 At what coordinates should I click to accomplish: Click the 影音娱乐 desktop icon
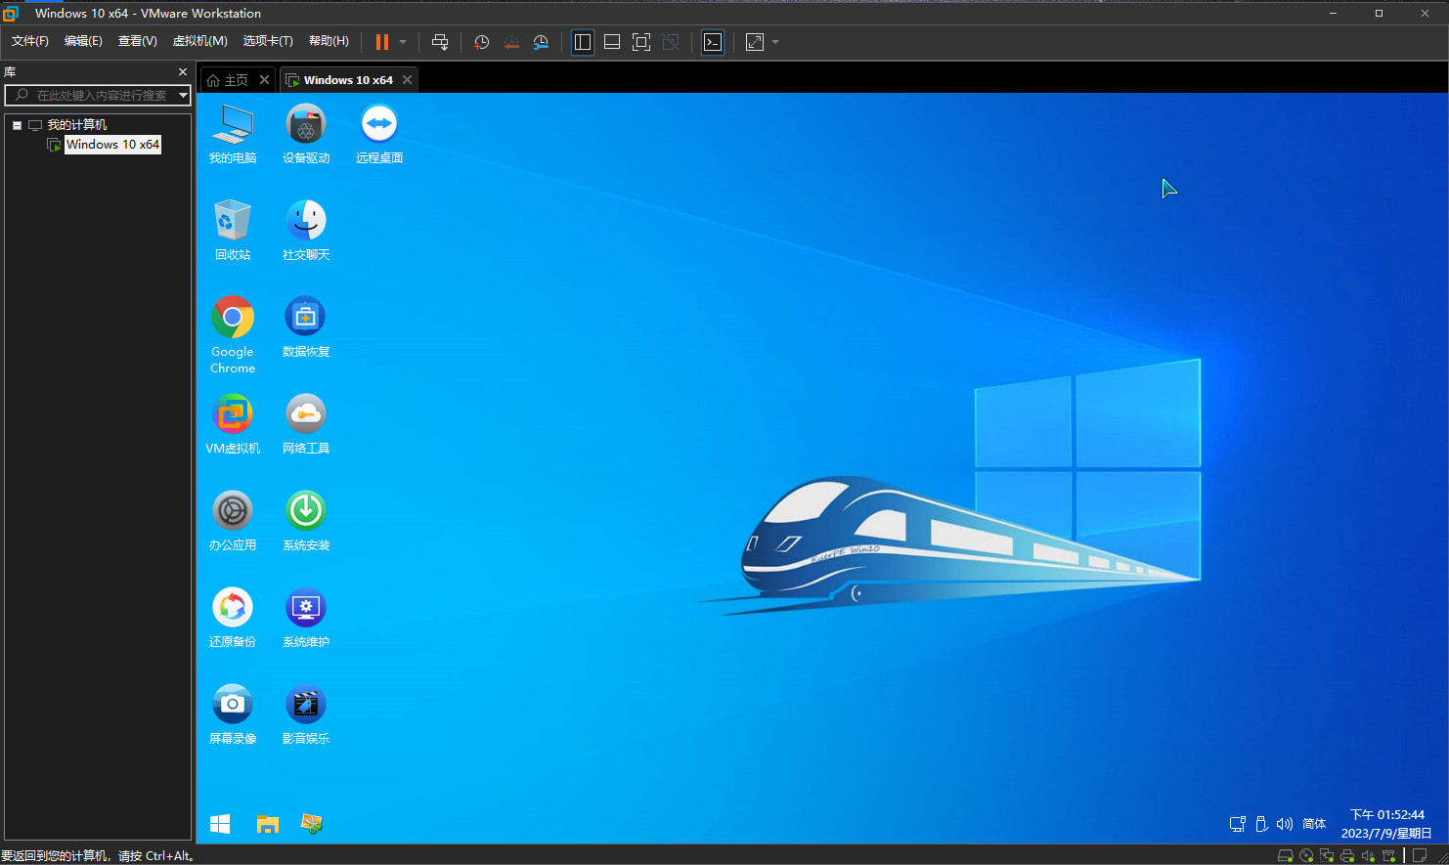point(306,715)
